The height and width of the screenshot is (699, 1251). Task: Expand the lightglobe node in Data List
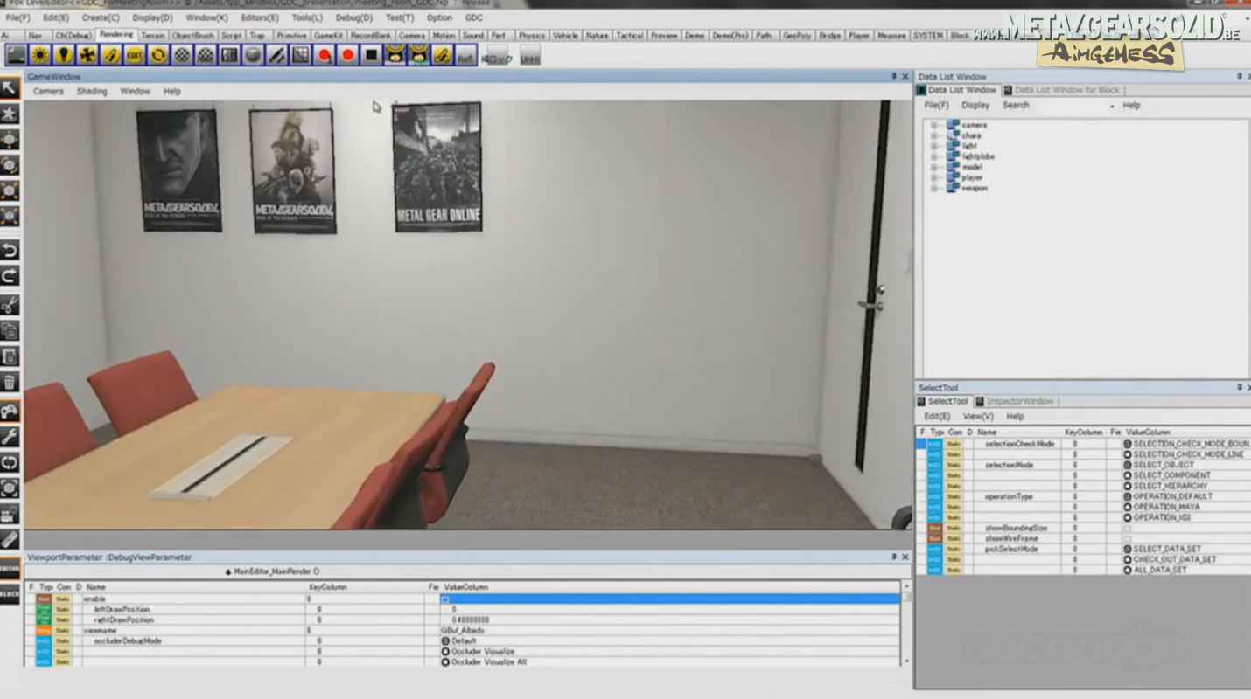[x=933, y=156]
